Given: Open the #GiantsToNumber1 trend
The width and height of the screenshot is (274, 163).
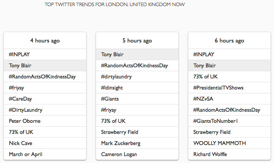Looking at the screenshot, I should (x=216, y=121).
